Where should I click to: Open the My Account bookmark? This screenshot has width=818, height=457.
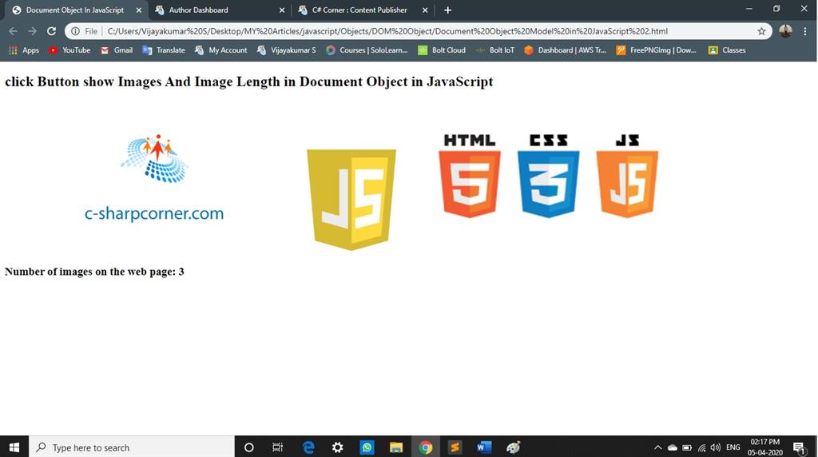(x=220, y=50)
